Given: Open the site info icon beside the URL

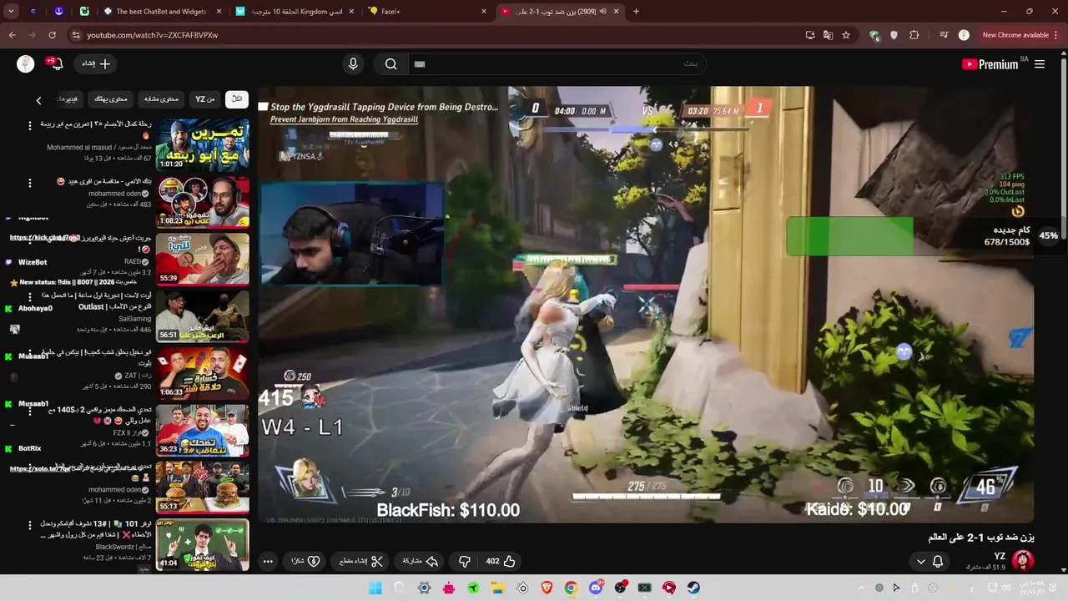Looking at the screenshot, I should point(76,35).
